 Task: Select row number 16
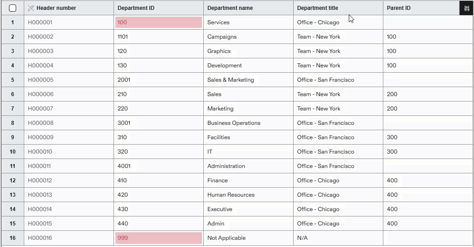pyautogui.click(x=13, y=238)
